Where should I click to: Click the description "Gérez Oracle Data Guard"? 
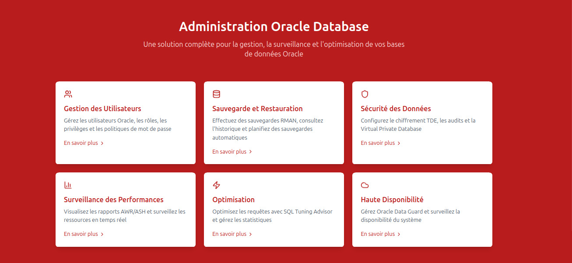411,216
